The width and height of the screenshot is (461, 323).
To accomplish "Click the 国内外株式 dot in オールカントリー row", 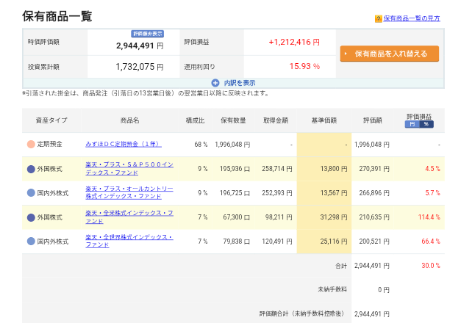I will (31, 193).
